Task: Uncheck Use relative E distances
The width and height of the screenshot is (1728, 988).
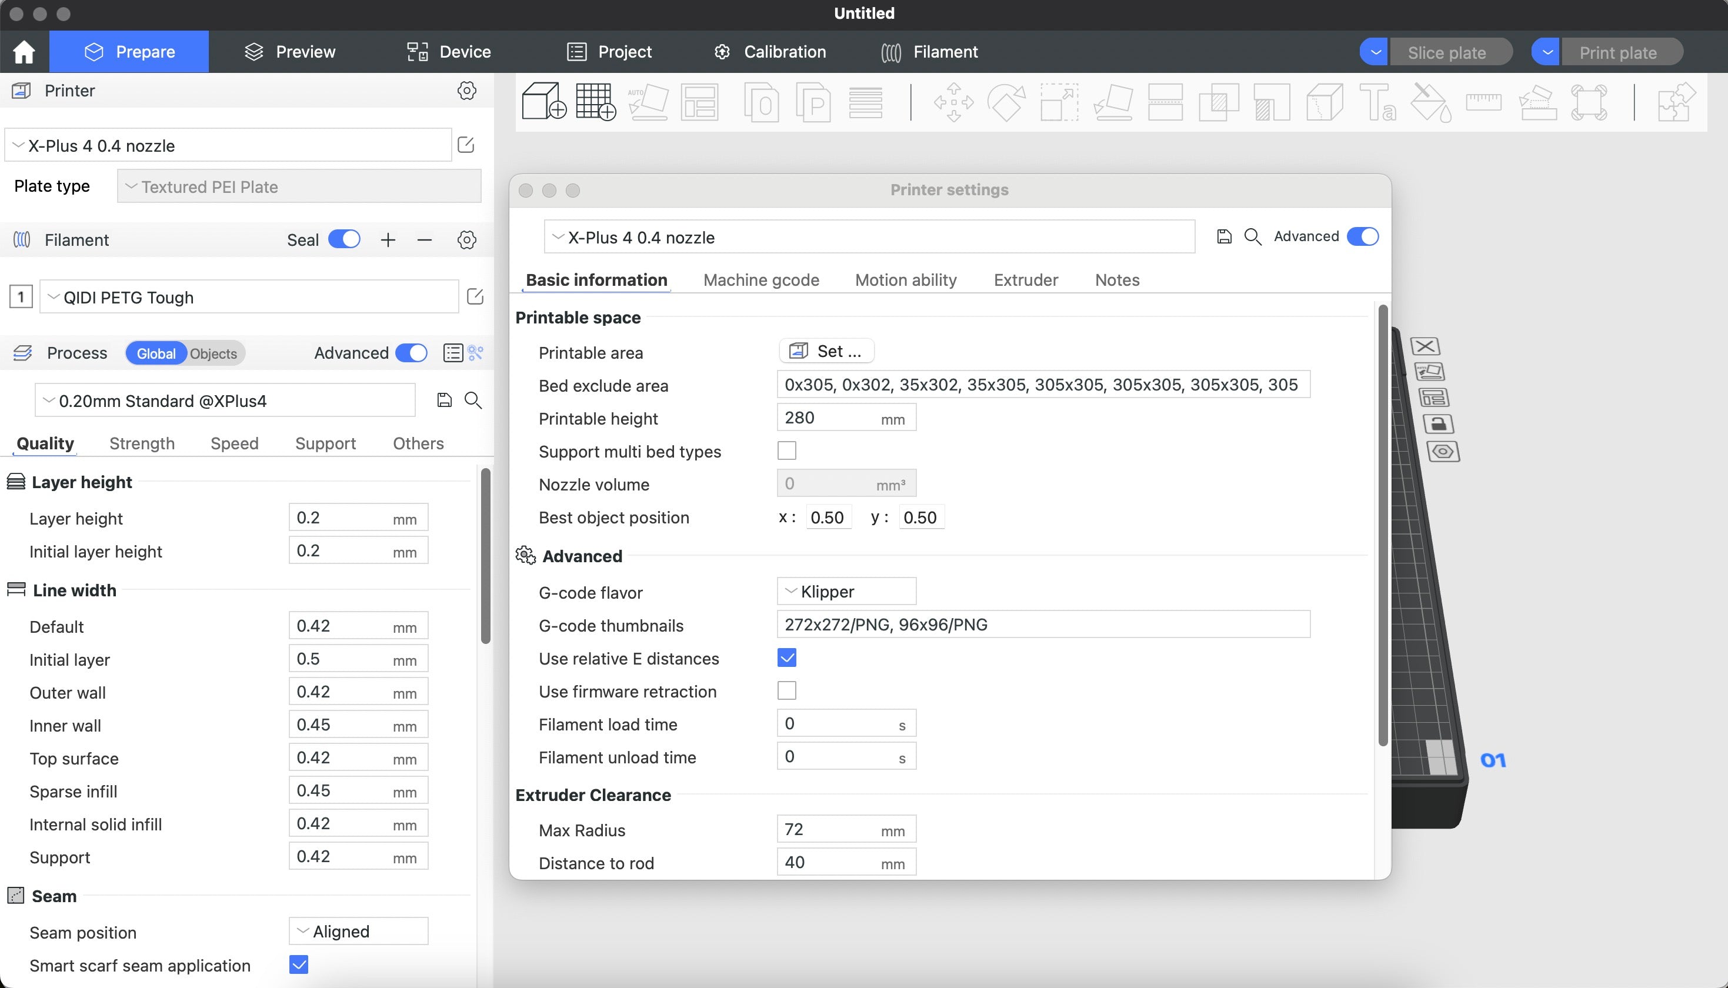Action: [x=786, y=657]
